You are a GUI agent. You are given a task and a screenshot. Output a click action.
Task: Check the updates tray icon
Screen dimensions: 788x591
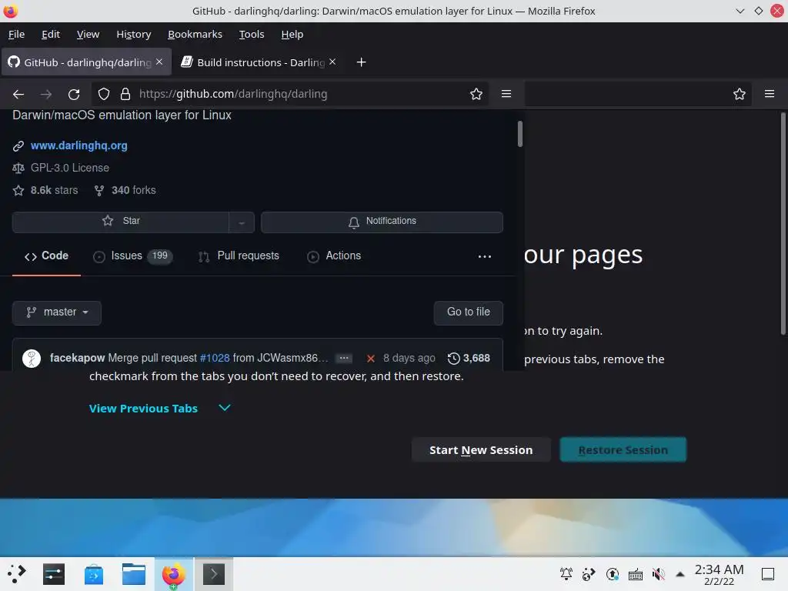612,574
